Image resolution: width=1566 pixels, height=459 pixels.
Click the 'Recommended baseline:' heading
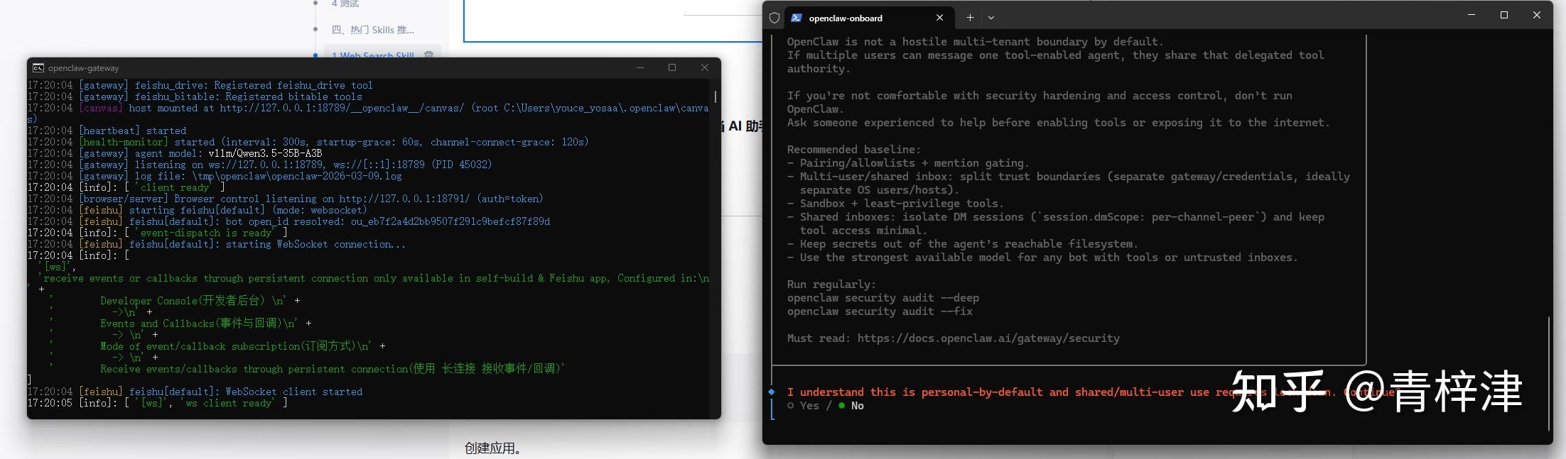[853, 150]
